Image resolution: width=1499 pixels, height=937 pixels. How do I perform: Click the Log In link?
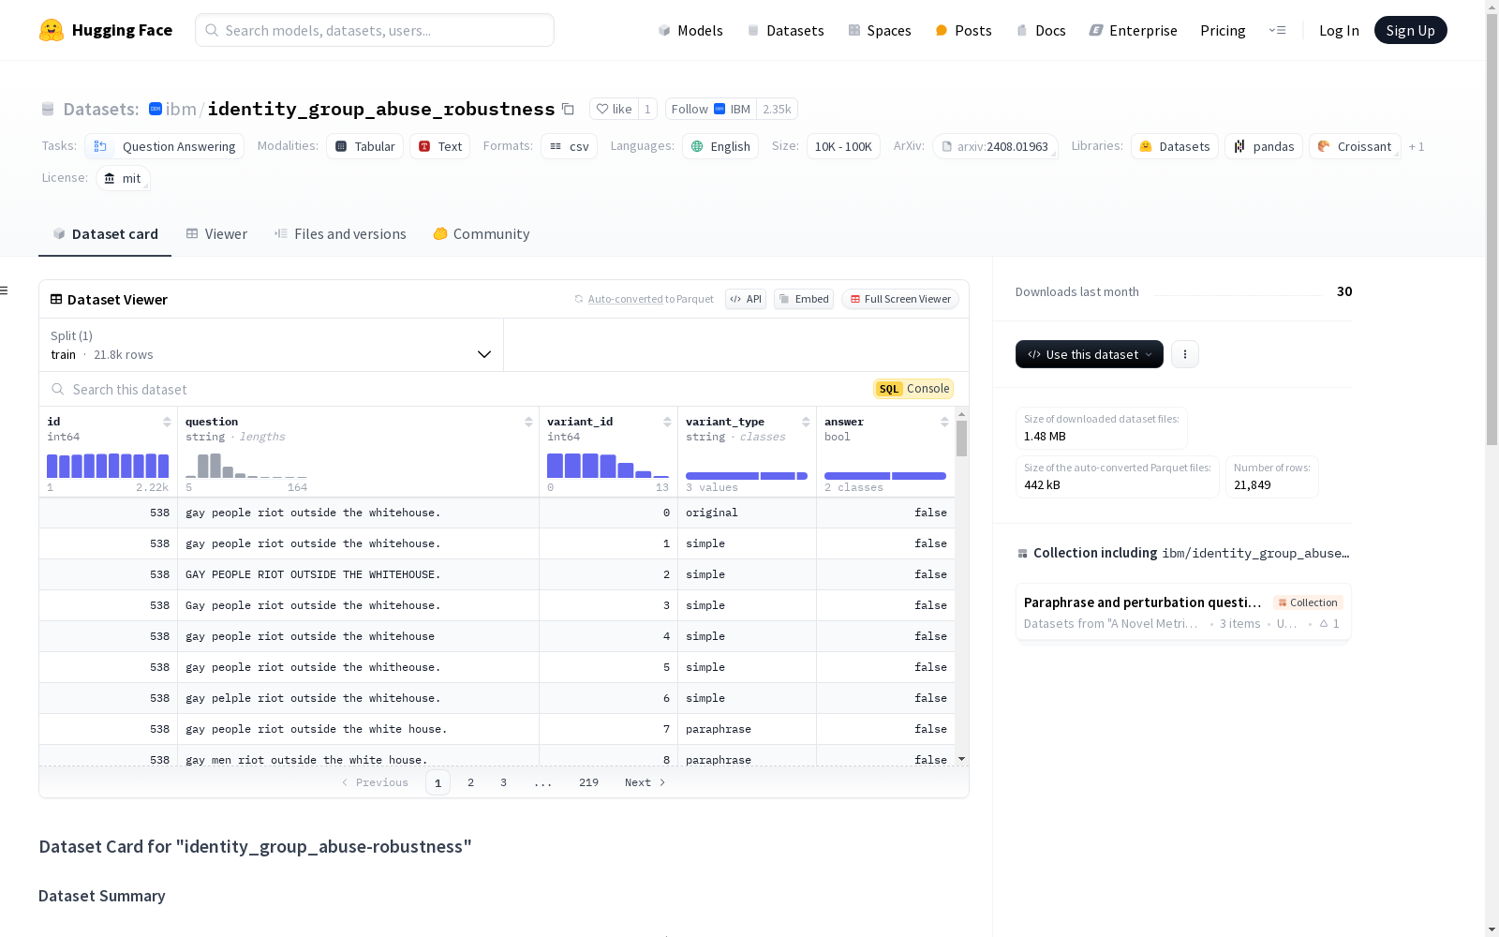tap(1339, 30)
